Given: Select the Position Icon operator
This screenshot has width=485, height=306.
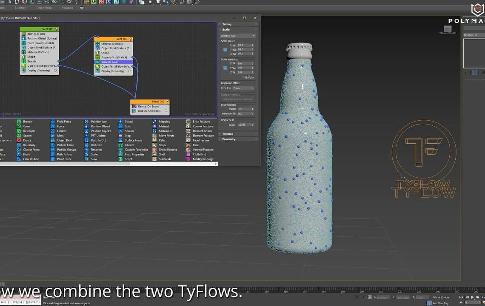Looking at the screenshot, I should pyautogui.click(x=96, y=122).
